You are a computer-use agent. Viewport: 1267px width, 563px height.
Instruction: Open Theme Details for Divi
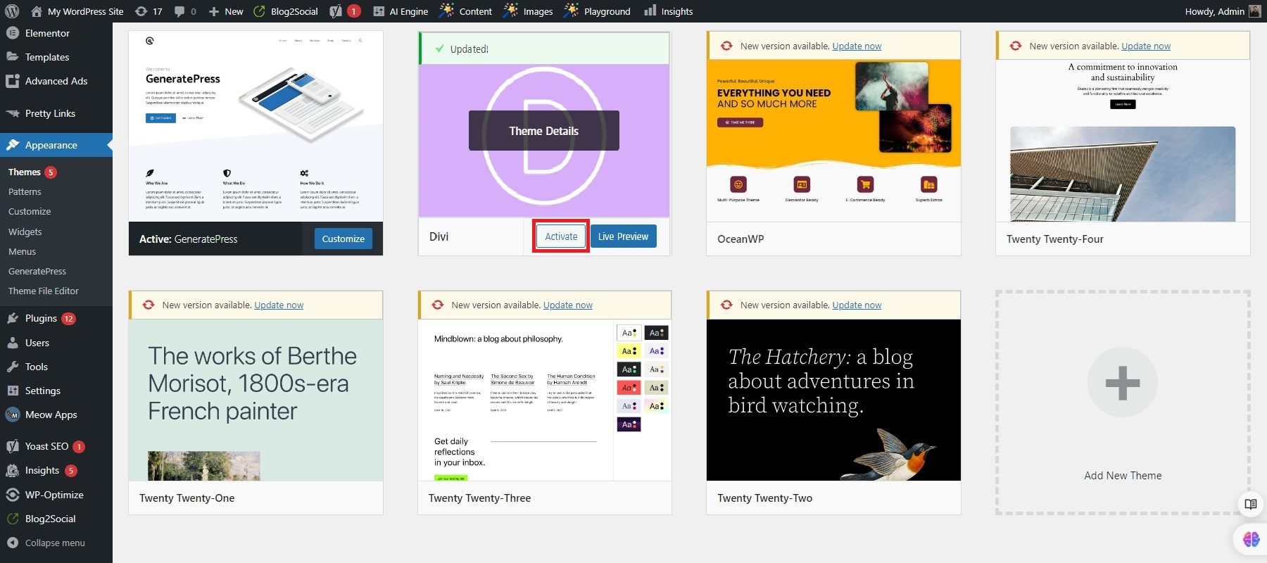(x=544, y=131)
